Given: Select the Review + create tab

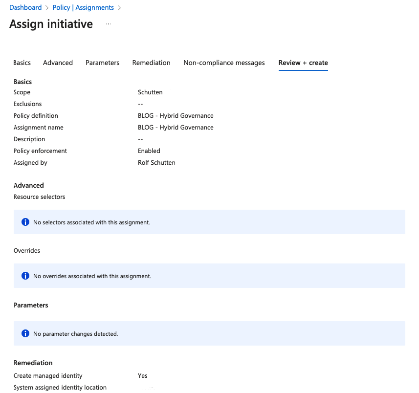Looking at the screenshot, I should click(303, 63).
